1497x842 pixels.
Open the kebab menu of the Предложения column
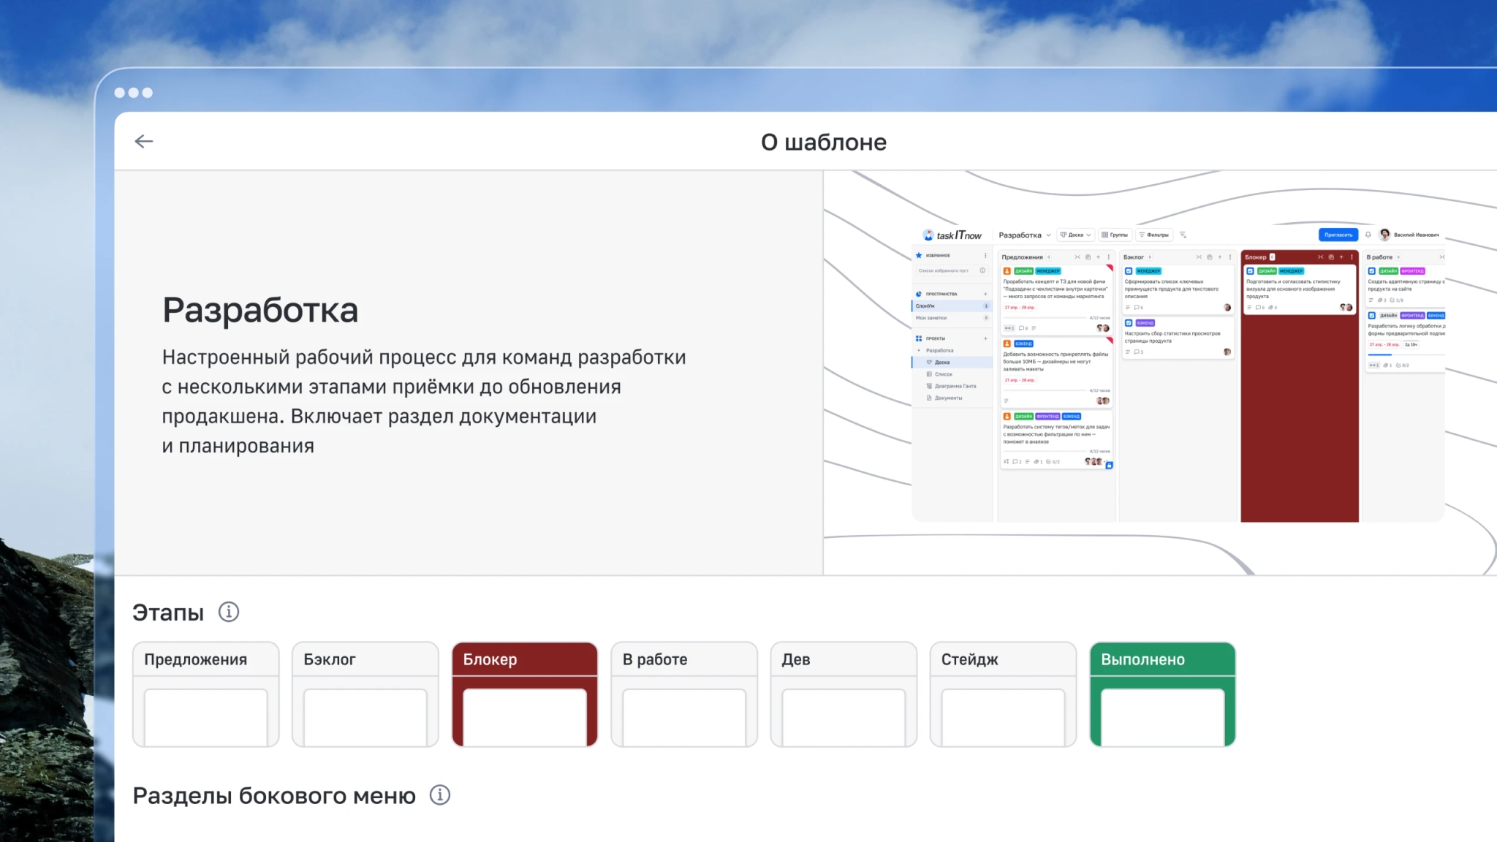(1109, 257)
